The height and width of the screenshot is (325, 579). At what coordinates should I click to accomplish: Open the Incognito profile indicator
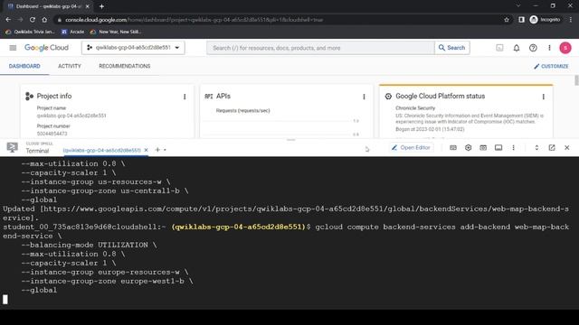click(545, 20)
